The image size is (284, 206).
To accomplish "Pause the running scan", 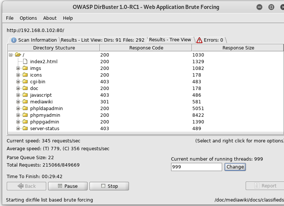I will point(68,186).
